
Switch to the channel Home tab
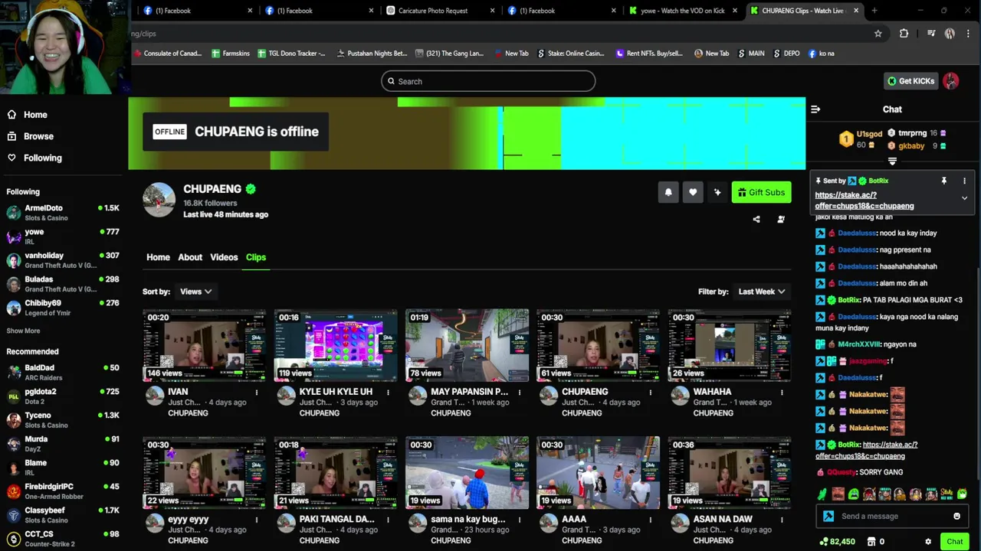point(158,257)
